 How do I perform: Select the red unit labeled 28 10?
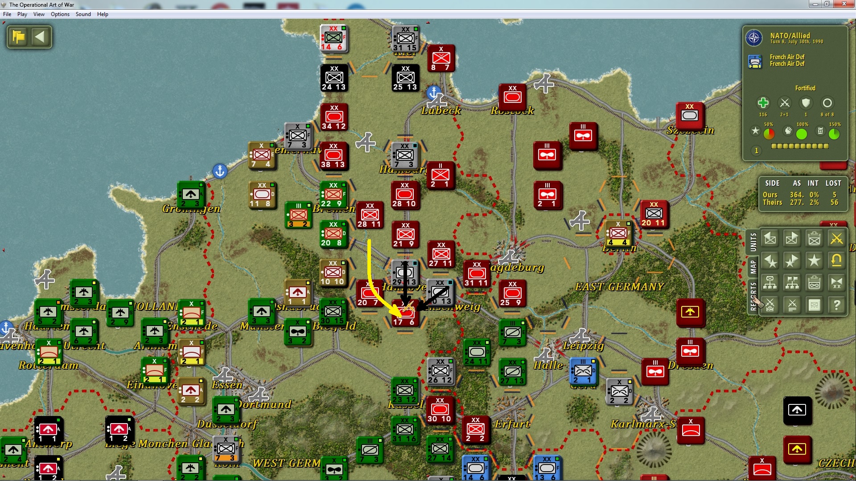[405, 195]
